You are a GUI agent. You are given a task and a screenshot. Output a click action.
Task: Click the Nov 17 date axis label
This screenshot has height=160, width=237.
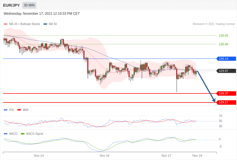coord(166,156)
